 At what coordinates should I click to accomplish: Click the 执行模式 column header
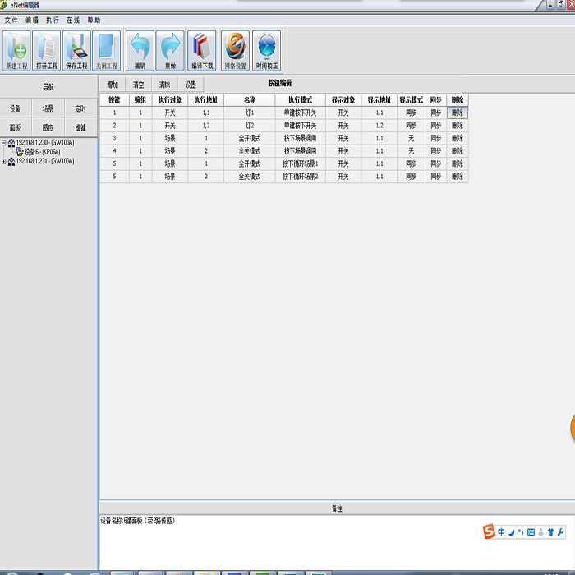[x=300, y=99]
